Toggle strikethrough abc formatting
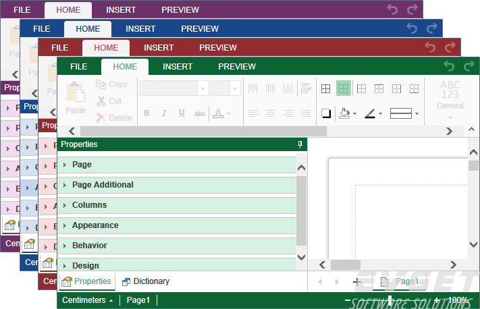Viewport: 480px width, 309px height. 200,113
